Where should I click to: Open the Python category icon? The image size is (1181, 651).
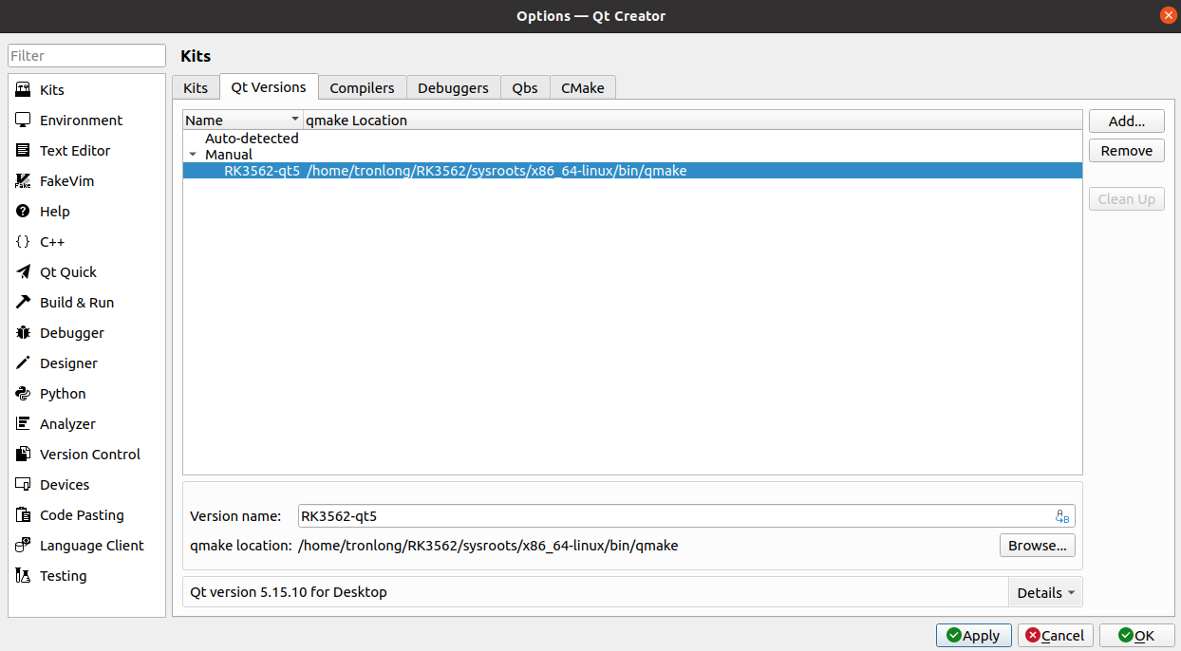pos(24,394)
